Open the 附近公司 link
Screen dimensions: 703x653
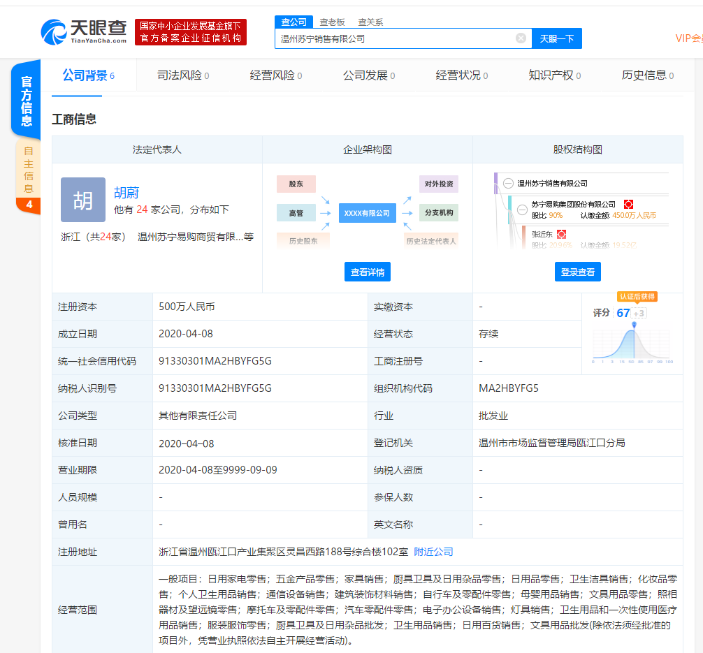coord(433,552)
